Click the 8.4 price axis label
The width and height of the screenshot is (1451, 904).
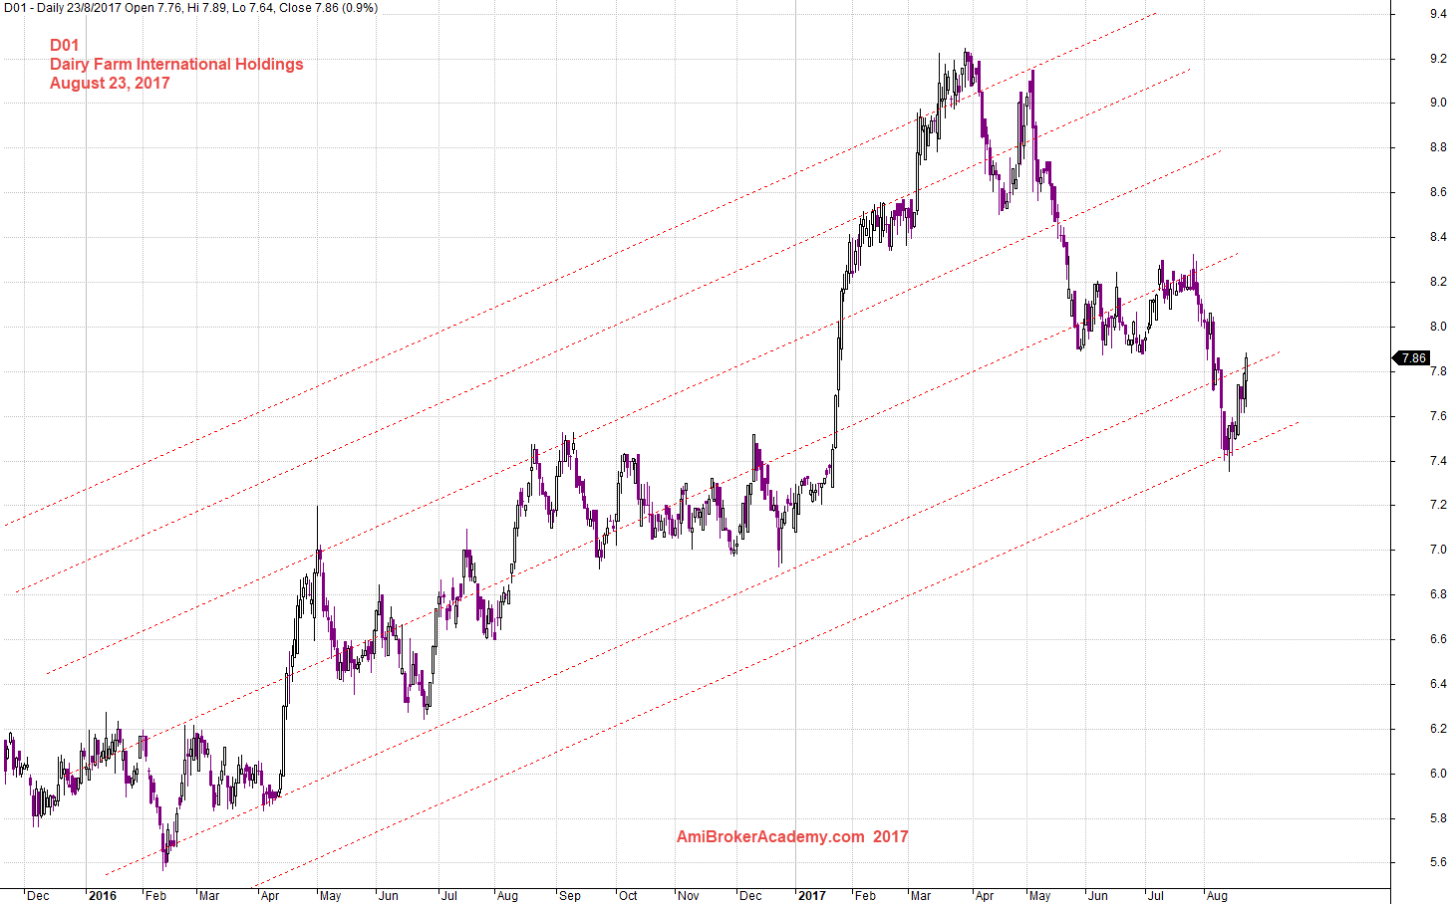pos(1438,237)
